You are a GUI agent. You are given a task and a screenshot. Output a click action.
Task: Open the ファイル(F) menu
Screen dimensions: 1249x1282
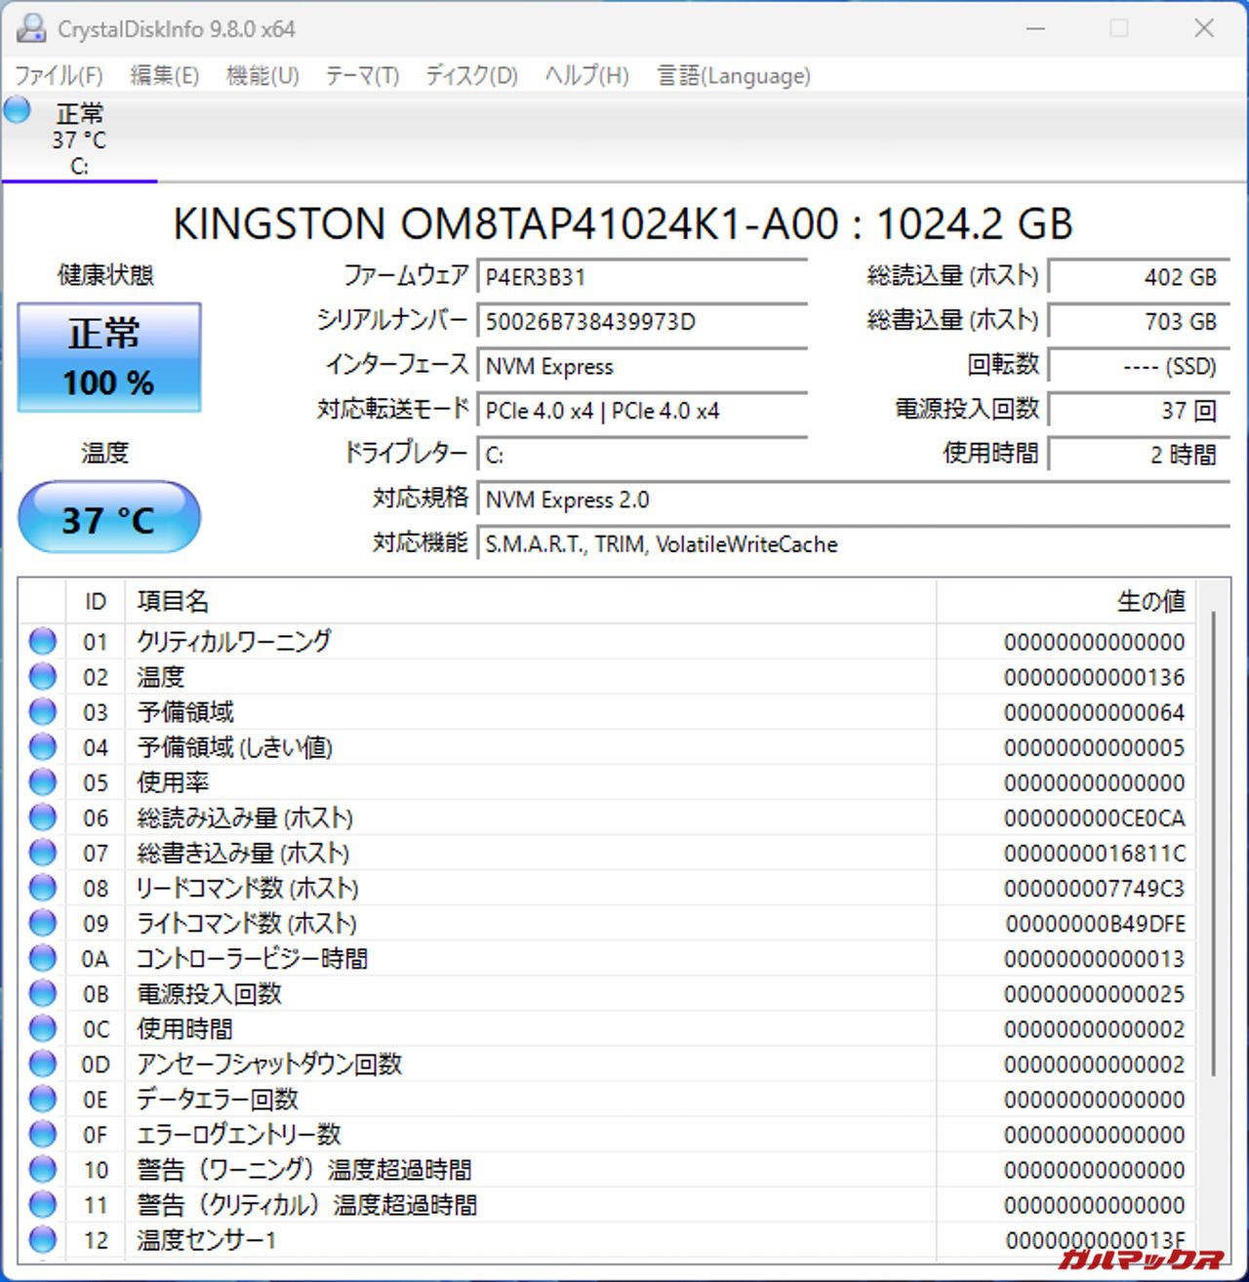[x=59, y=76]
